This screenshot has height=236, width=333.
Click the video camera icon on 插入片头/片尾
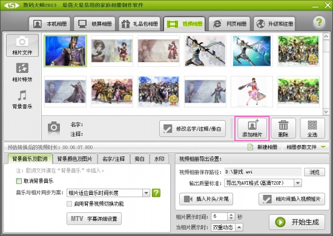(188, 199)
